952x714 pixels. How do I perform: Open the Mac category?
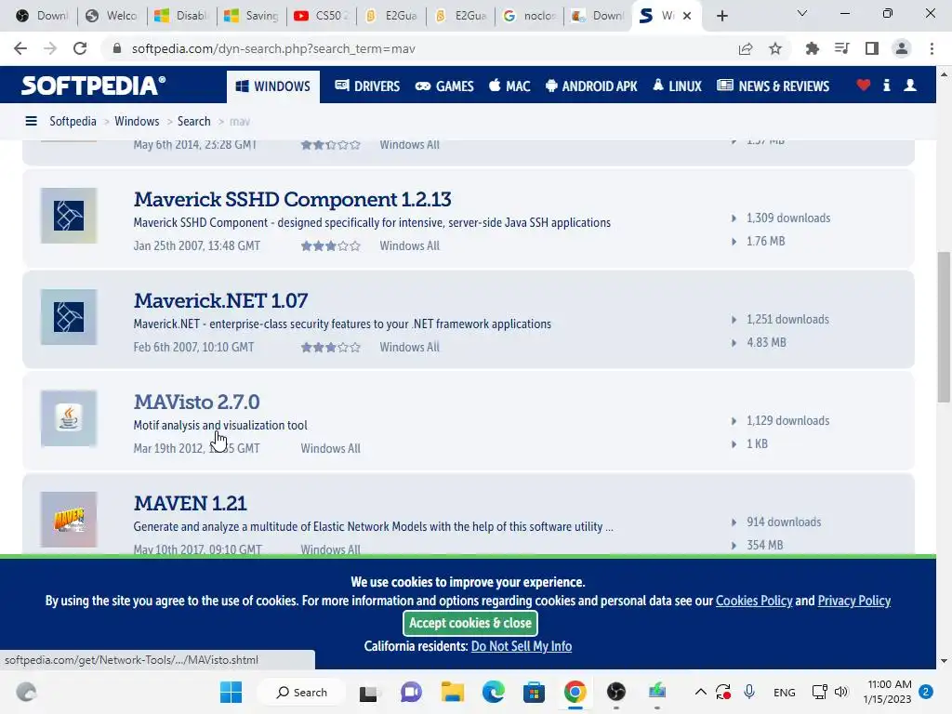[509, 86]
